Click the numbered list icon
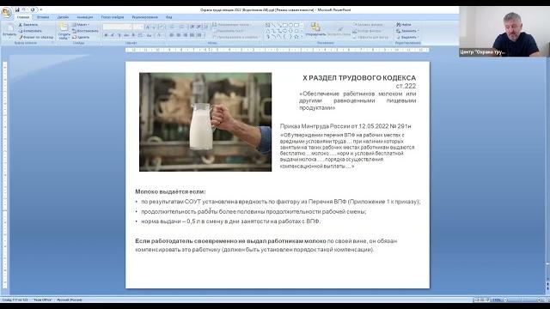Image resolution: width=550 pixels, height=309 pixels. click(x=182, y=27)
